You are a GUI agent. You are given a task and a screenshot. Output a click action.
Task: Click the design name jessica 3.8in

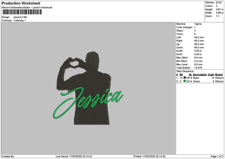[x=20, y=17]
